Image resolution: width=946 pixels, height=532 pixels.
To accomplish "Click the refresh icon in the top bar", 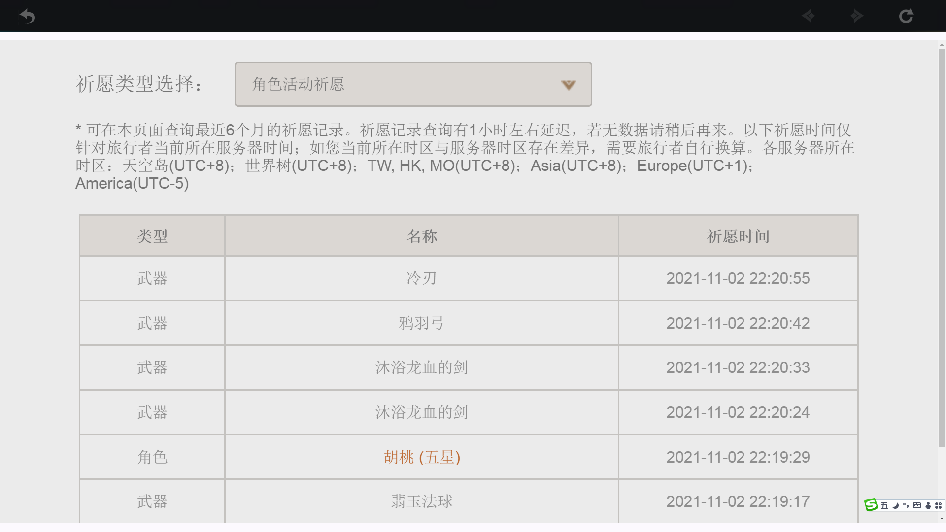I will point(906,16).
